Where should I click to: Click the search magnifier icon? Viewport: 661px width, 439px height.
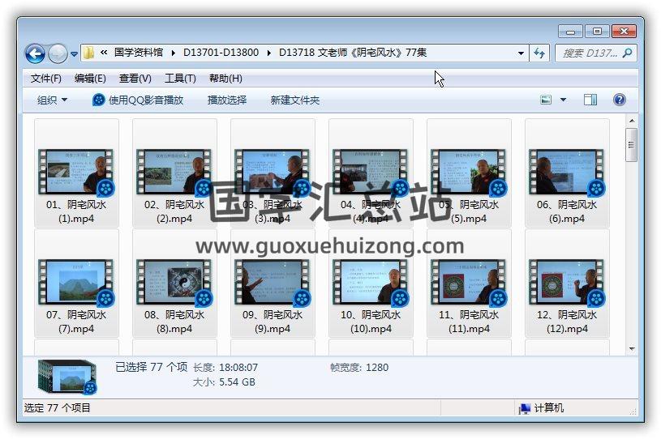pyautogui.click(x=627, y=53)
